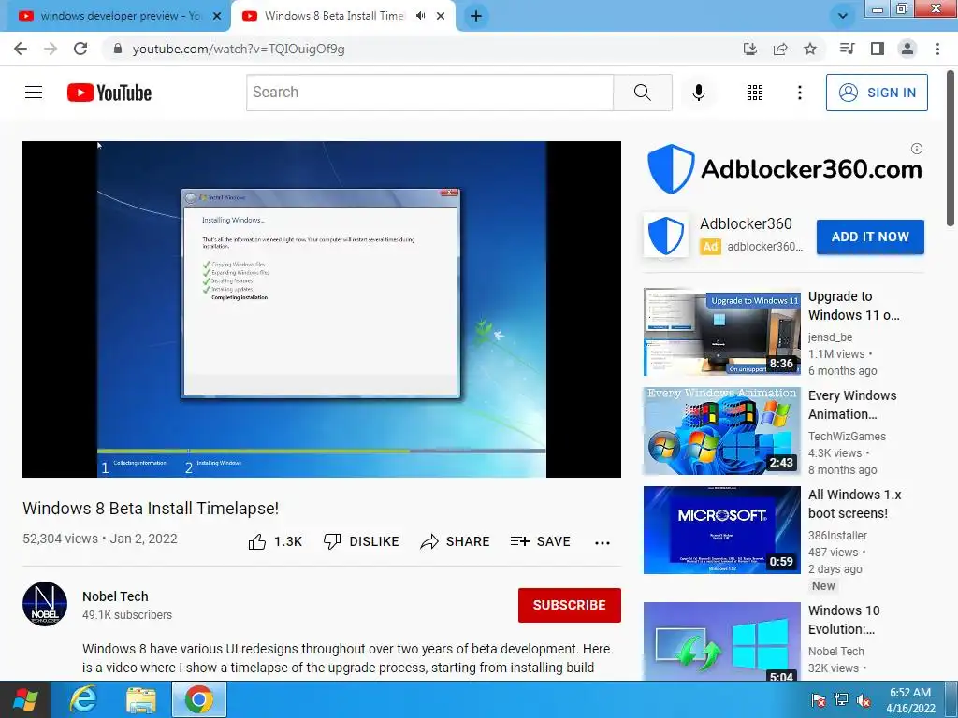Click the 'TechWizGames' channel name

pos(847,436)
